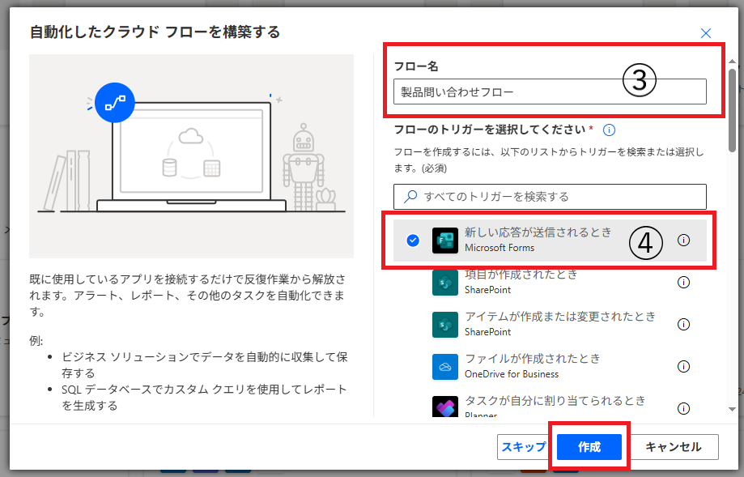Click the すべてのトリガーを検索する search box

(x=550, y=196)
